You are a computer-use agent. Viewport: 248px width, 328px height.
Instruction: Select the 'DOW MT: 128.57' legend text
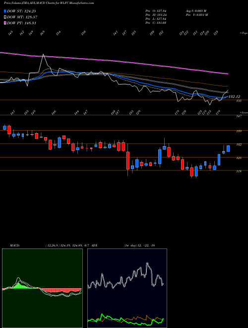point(22,17)
